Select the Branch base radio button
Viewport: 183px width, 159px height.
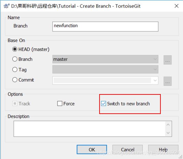[15, 59]
